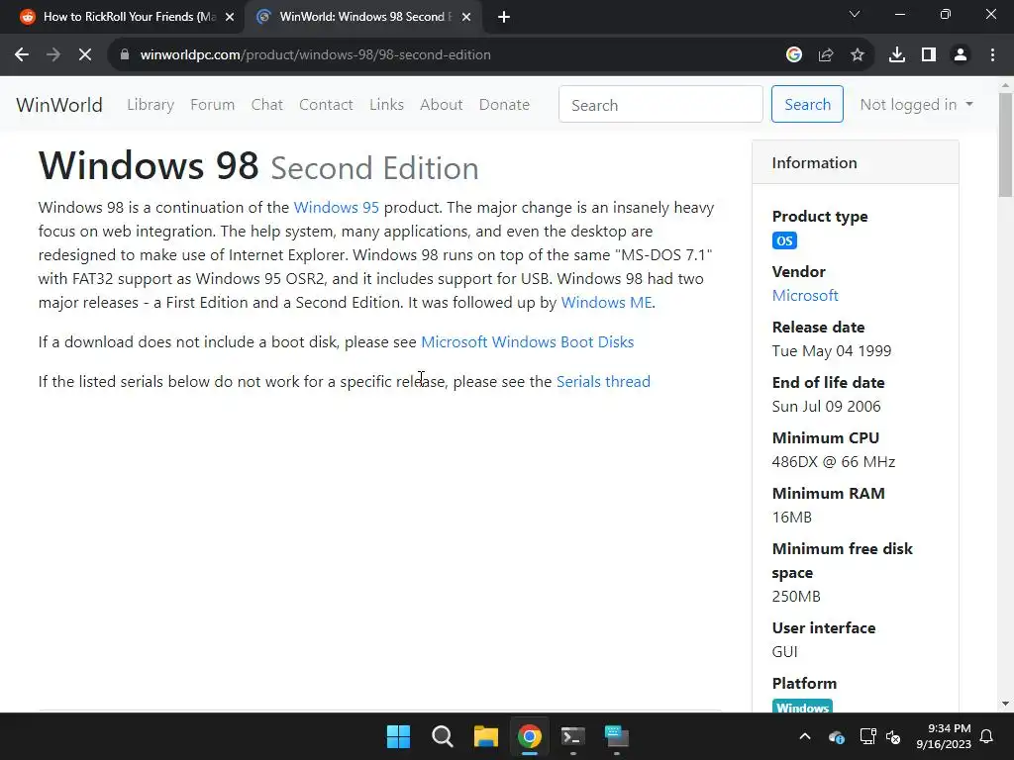Open the Donate nav item
This screenshot has height=760, width=1014.
tap(504, 105)
